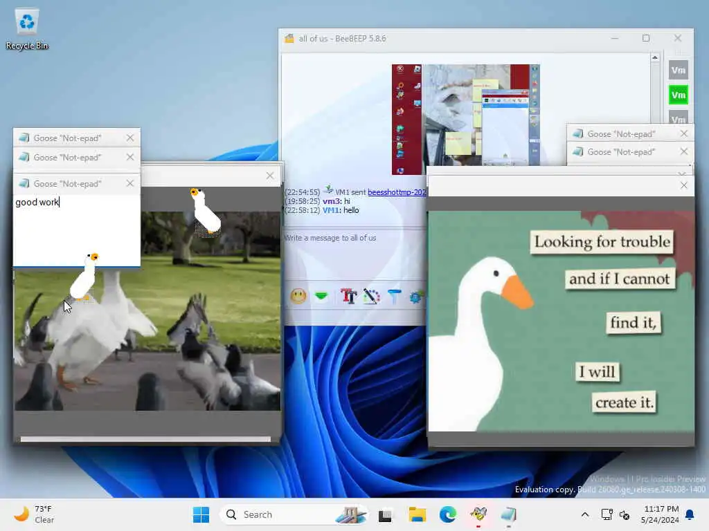Click the chat scrollbar up arrow in BeeBEEP
Image resolution: width=709 pixels, height=531 pixels.
click(x=655, y=58)
